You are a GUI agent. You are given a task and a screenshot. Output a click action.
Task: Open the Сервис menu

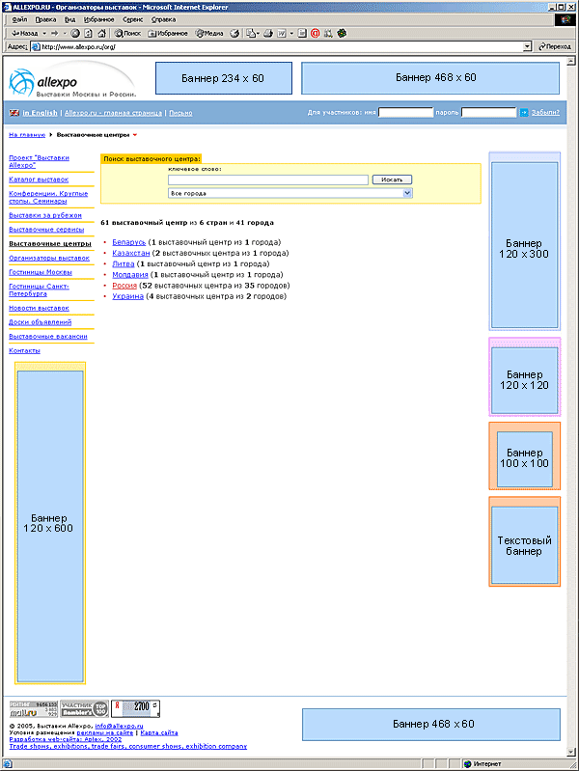pyautogui.click(x=132, y=19)
